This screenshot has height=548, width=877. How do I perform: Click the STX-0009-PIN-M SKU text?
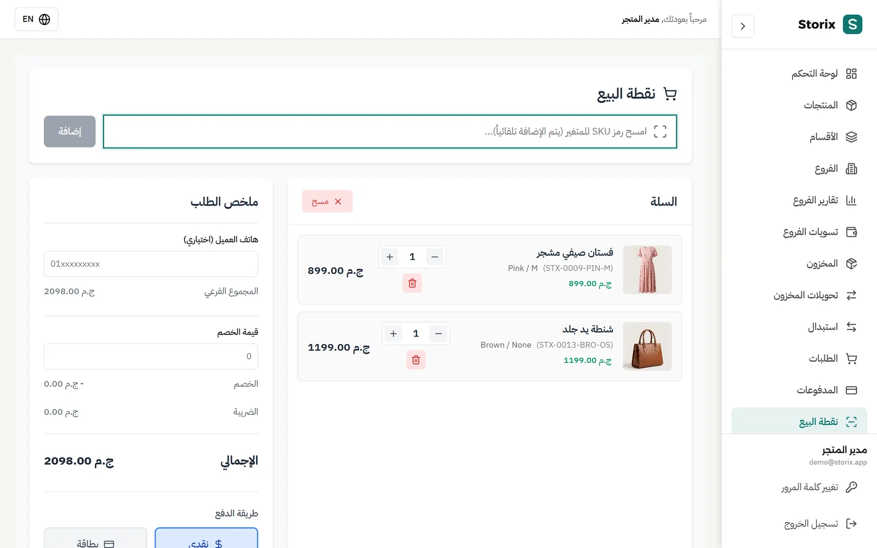[578, 268]
